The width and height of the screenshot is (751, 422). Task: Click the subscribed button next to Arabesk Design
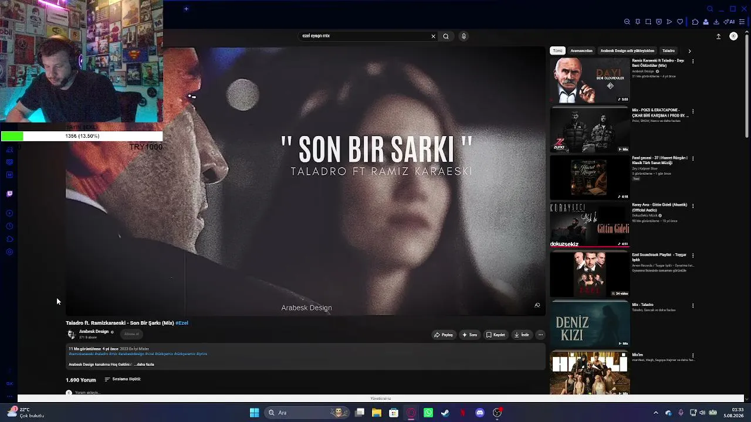pos(131,334)
